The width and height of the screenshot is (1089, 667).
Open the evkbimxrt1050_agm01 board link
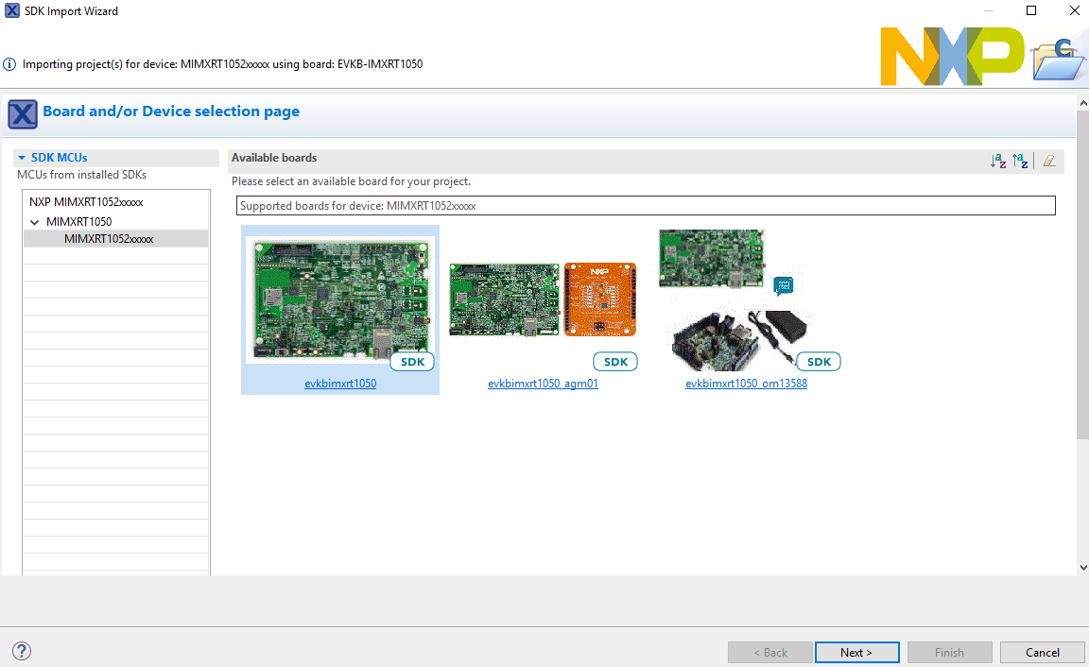tap(543, 384)
